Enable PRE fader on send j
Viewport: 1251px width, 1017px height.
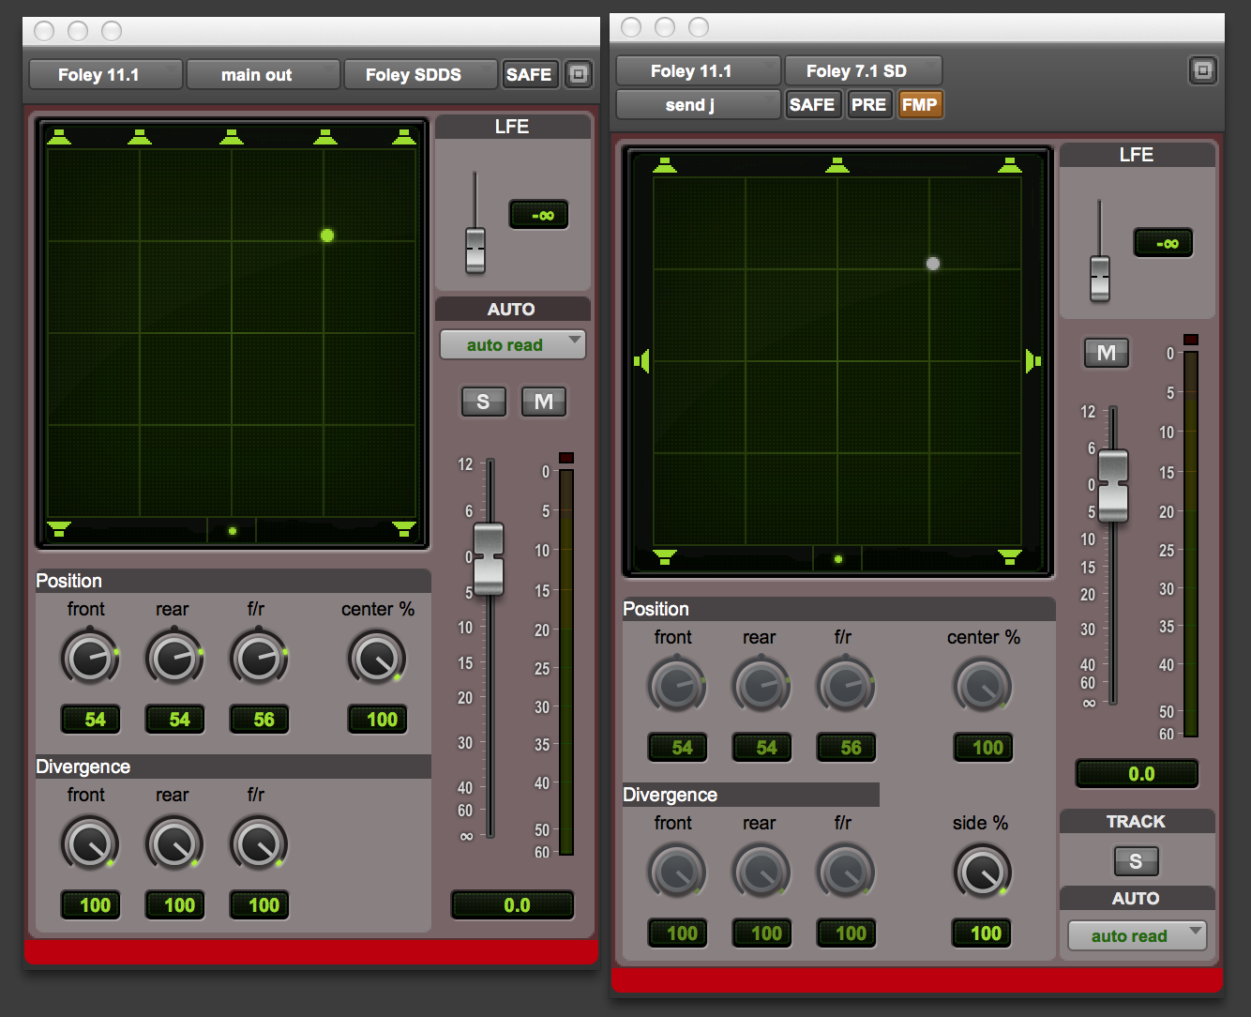click(x=868, y=104)
